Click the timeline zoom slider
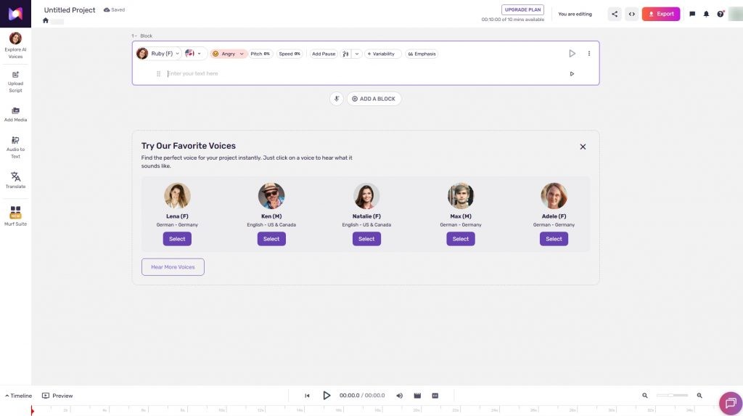This screenshot has height=416, width=743. 672,396
